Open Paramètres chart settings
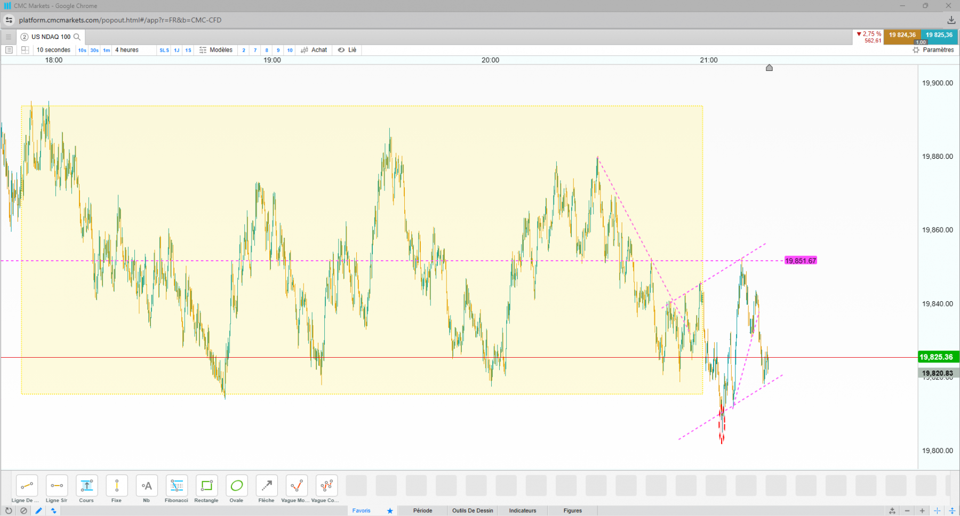 tap(933, 50)
